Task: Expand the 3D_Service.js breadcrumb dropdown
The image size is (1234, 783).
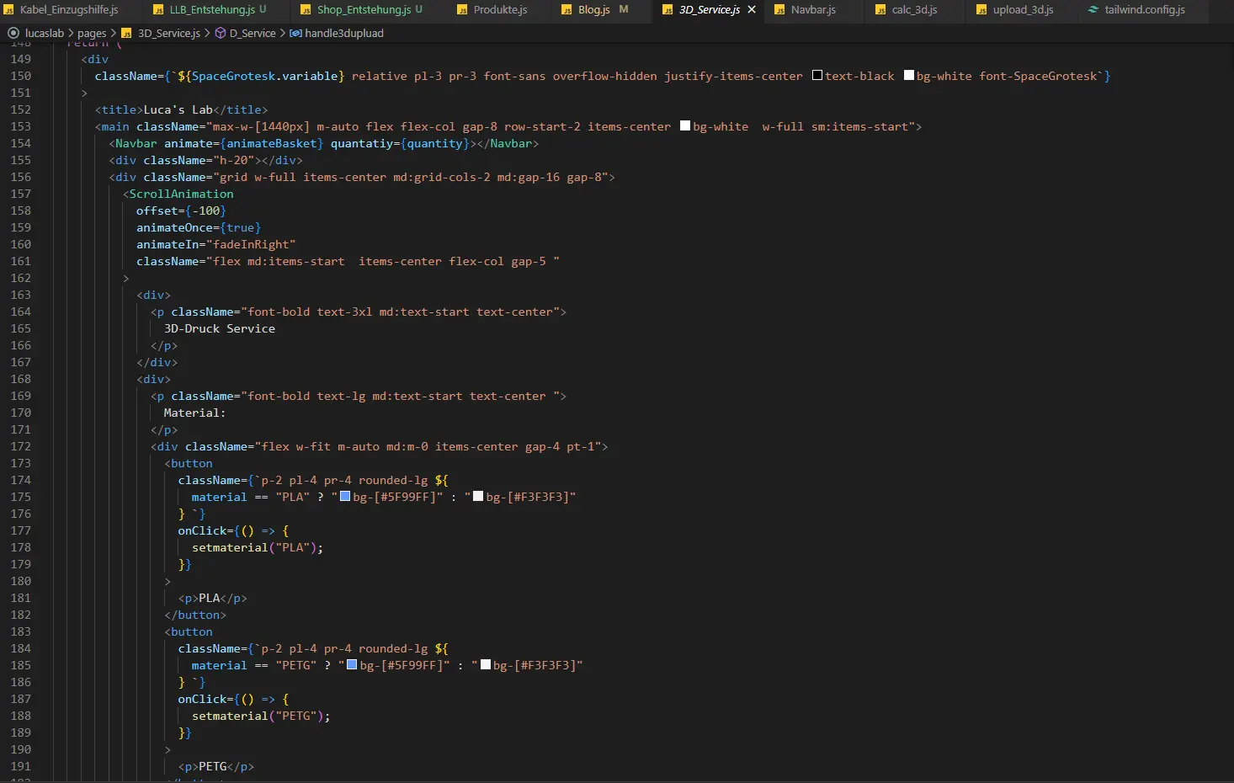Action: click(x=168, y=33)
